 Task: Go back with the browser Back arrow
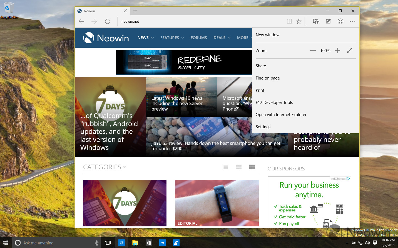pos(81,21)
